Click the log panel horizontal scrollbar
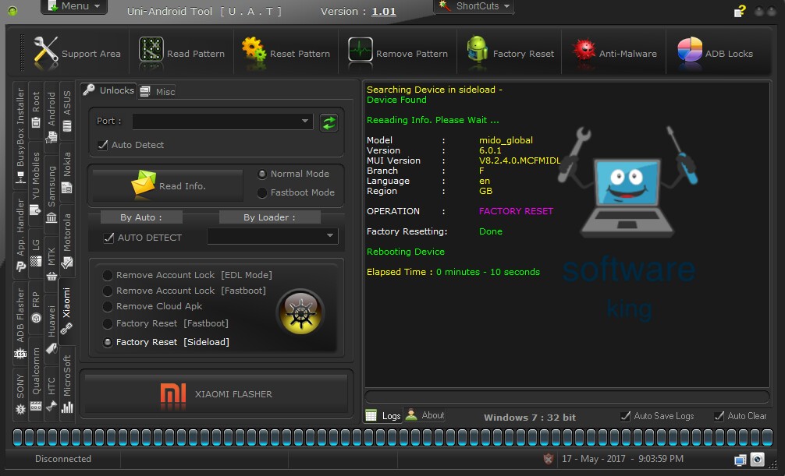This screenshot has height=476, width=785. [567, 397]
